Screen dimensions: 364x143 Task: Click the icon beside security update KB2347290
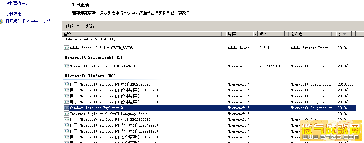click(67, 125)
